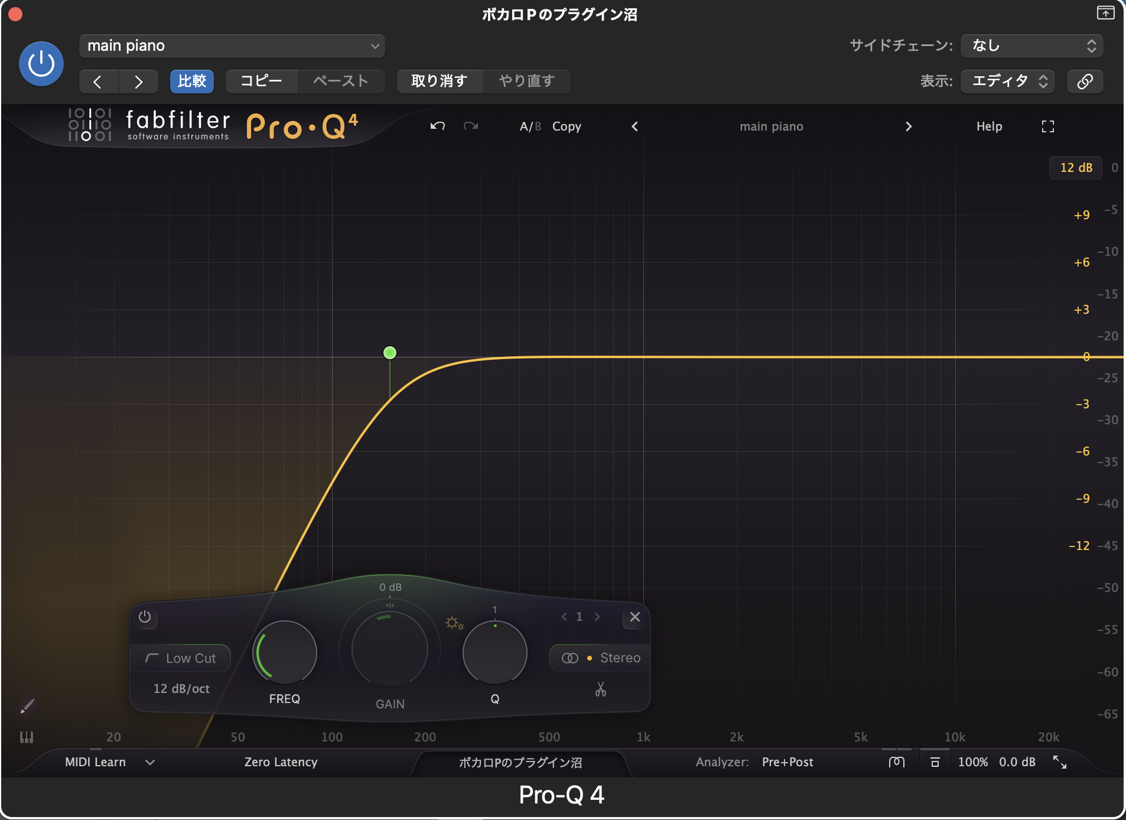Change the 12 dB/oct slope setting

[x=181, y=689]
